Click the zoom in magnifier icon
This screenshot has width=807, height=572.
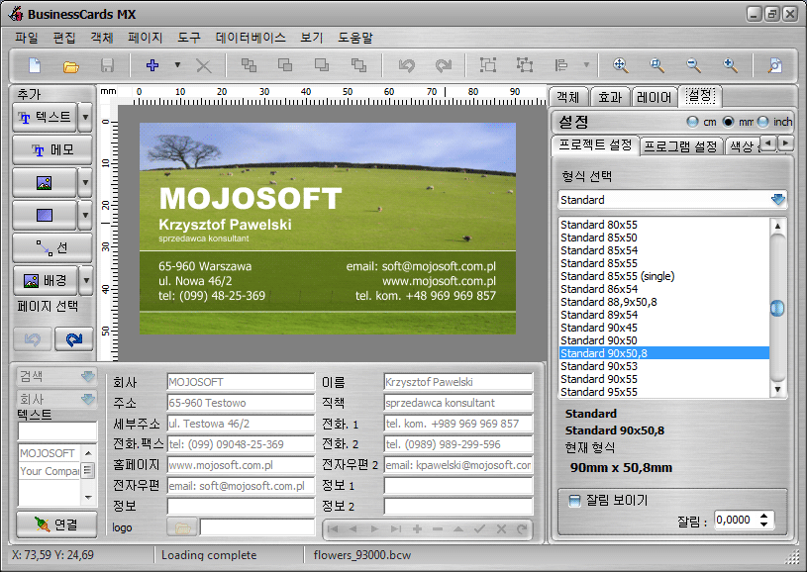[x=731, y=65]
